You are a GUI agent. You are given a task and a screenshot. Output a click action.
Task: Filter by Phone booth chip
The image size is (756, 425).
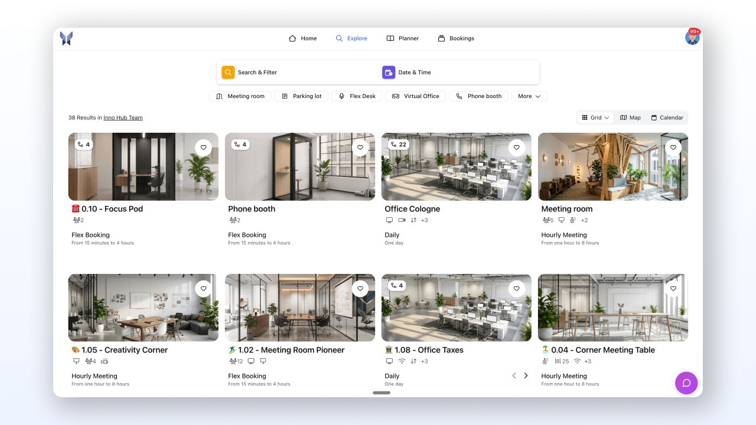(478, 96)
